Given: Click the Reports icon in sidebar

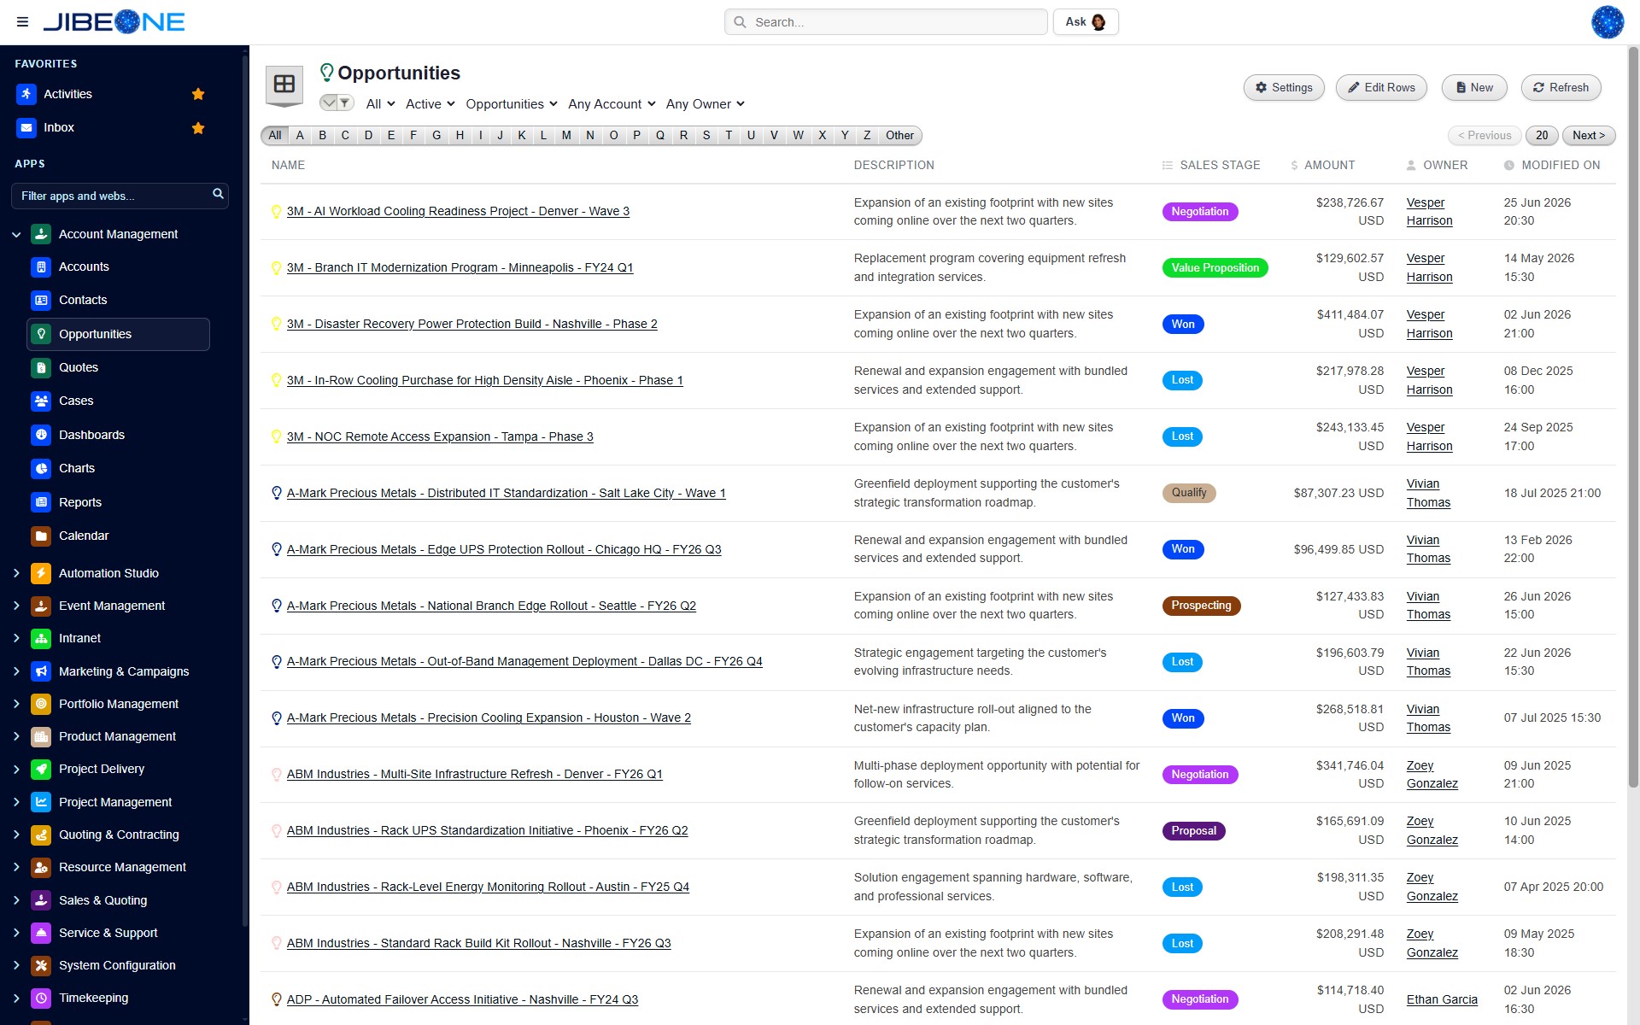Looking at the screenshot, I should (41, 502).
